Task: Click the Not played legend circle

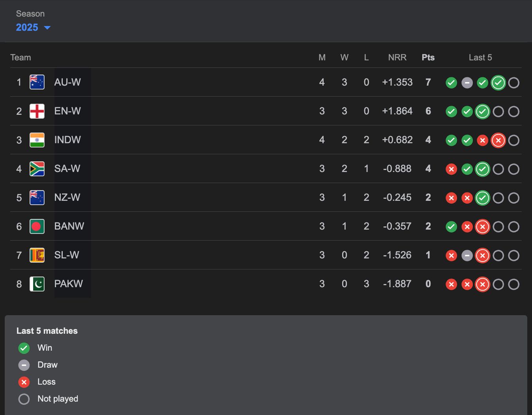Action: (x=24, y=399)
